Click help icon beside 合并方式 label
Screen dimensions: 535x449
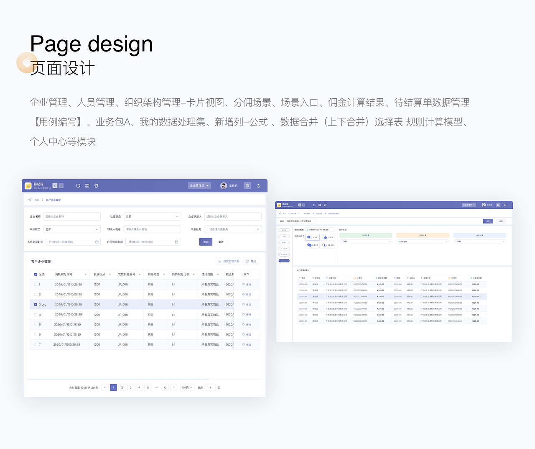click(x=303, y=236)
